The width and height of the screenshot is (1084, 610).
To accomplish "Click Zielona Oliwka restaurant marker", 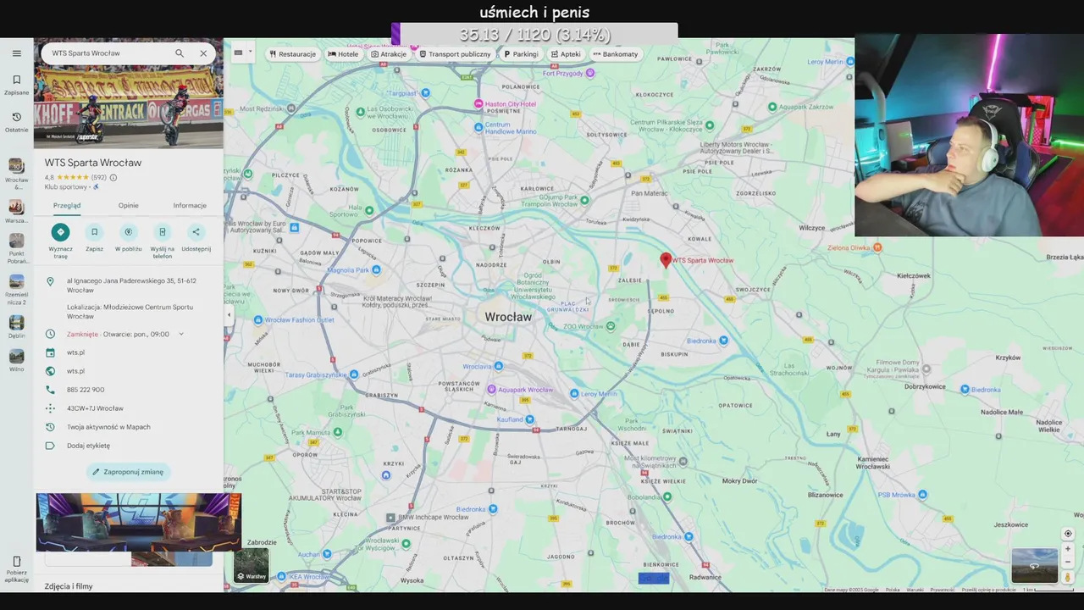I will click(877, 247).
